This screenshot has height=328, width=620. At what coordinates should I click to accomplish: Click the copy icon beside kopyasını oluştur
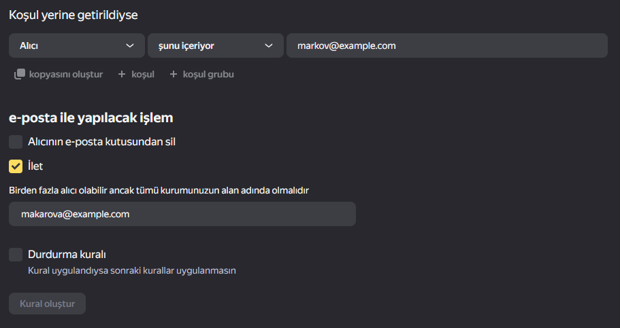pos(20,74)
